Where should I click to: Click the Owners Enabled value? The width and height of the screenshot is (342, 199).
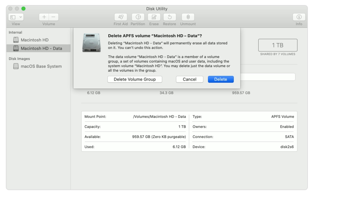287,126
